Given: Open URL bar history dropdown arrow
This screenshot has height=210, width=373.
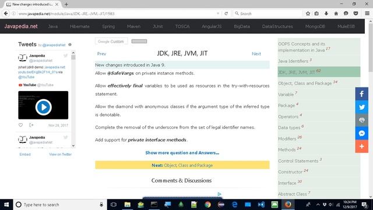Looking at the screenshot, I should (217, 13).
